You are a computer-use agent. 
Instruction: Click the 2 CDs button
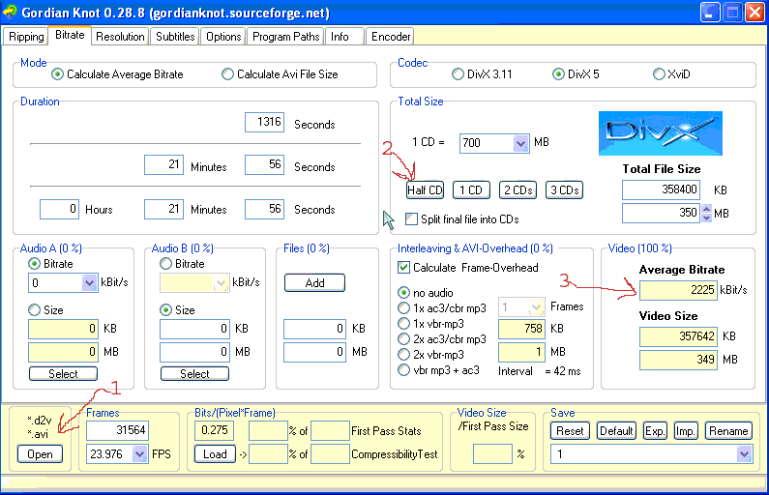(518, 190)
